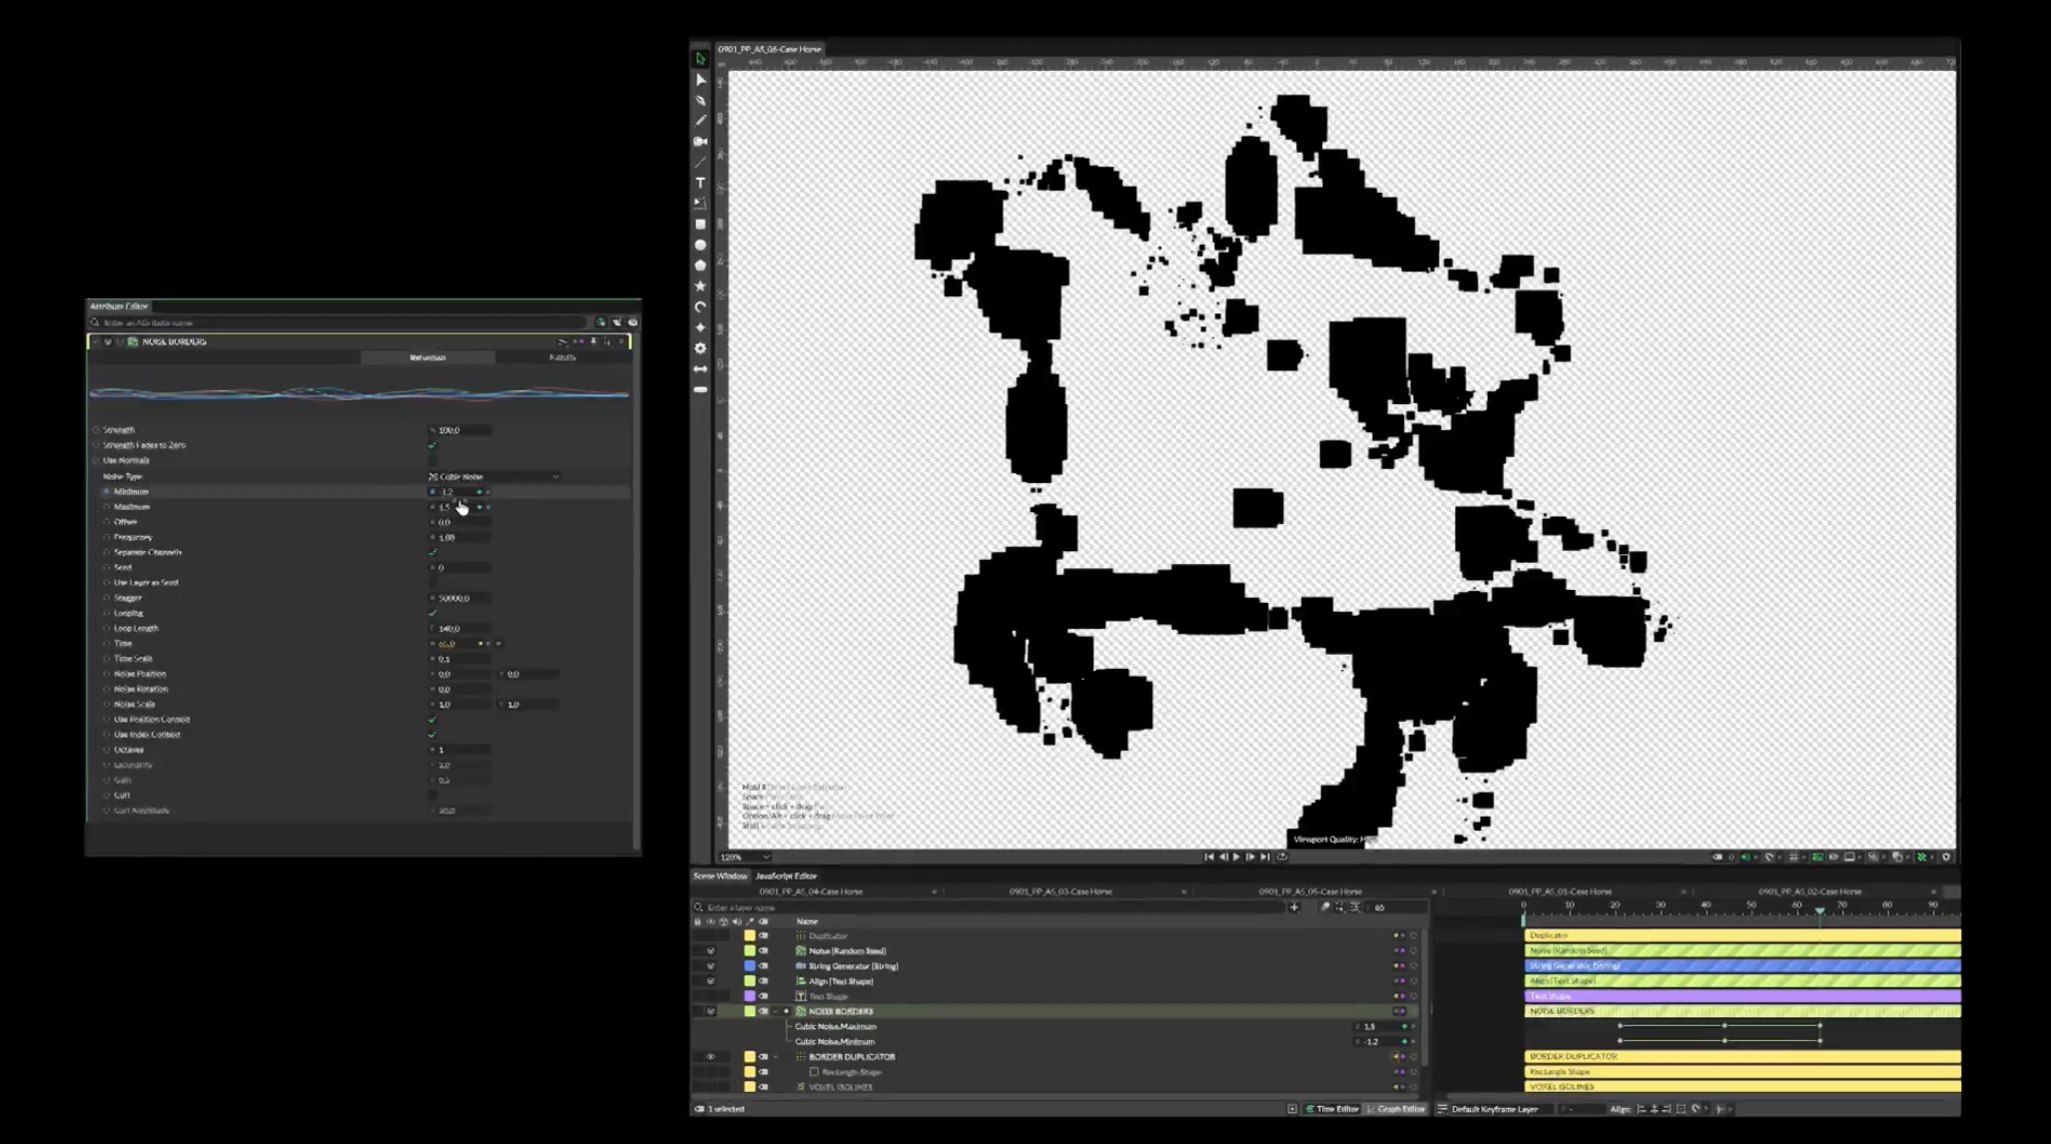Select the Arc shape tool
This screenshot has width=2051, height=1144.
[x=700, y=306]
